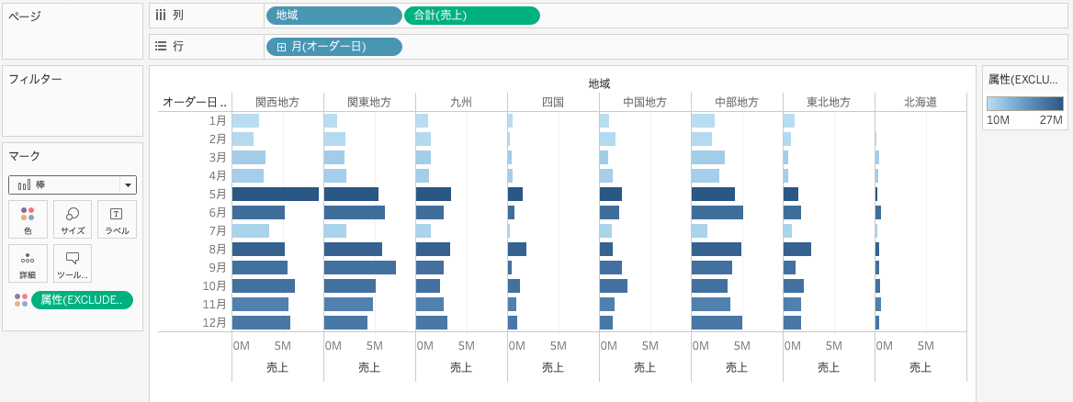The width and height of the screenshot is (1073, 402).
Task: Open the ツールヒント (Tooltip) mark card
Action: pos(73,263)
